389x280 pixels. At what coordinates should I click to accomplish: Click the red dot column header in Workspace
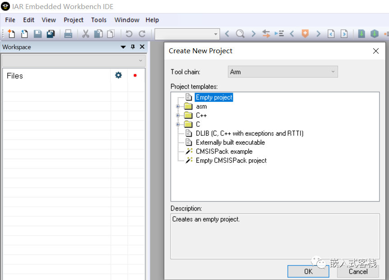(x=135, y=75)
